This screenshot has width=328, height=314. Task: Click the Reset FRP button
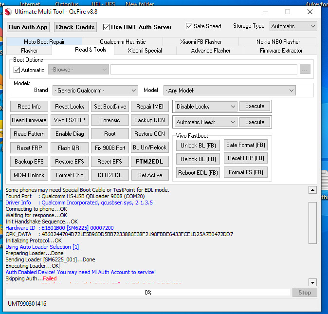tap(29, 148)
